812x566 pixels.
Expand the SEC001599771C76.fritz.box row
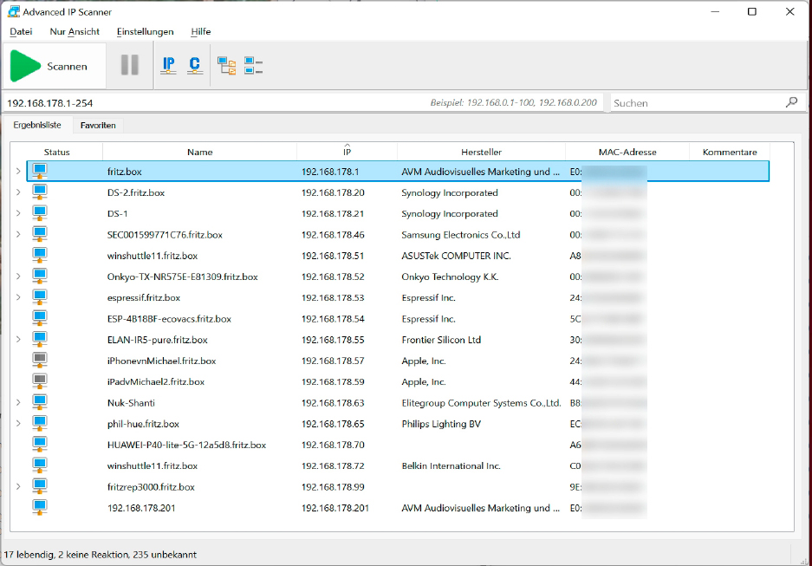[18, 235]
